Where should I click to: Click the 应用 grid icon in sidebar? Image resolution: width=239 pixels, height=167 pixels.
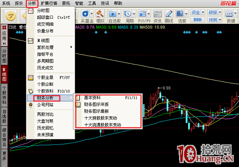coord(4,27)
